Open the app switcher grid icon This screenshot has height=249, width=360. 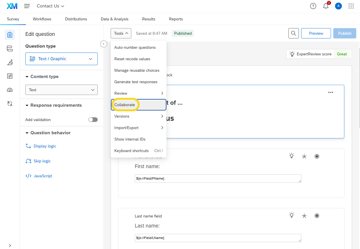point(351,6)
